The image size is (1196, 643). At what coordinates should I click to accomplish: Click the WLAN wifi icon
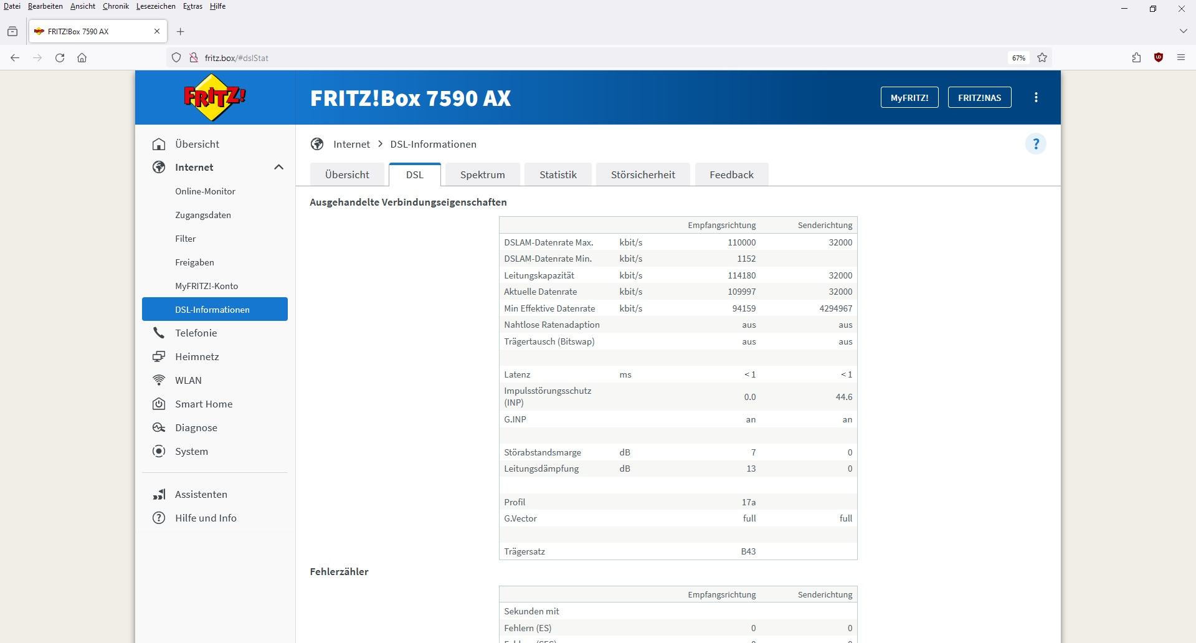pyautogui.click(x=159, y=380)
